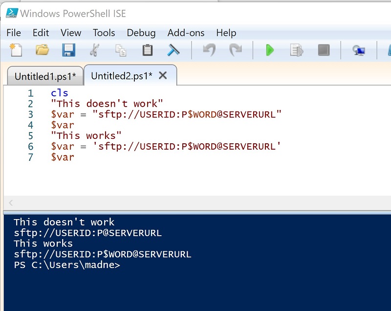Create a new script with the New icon
The image size is (391, 311).
click(15, 50)
